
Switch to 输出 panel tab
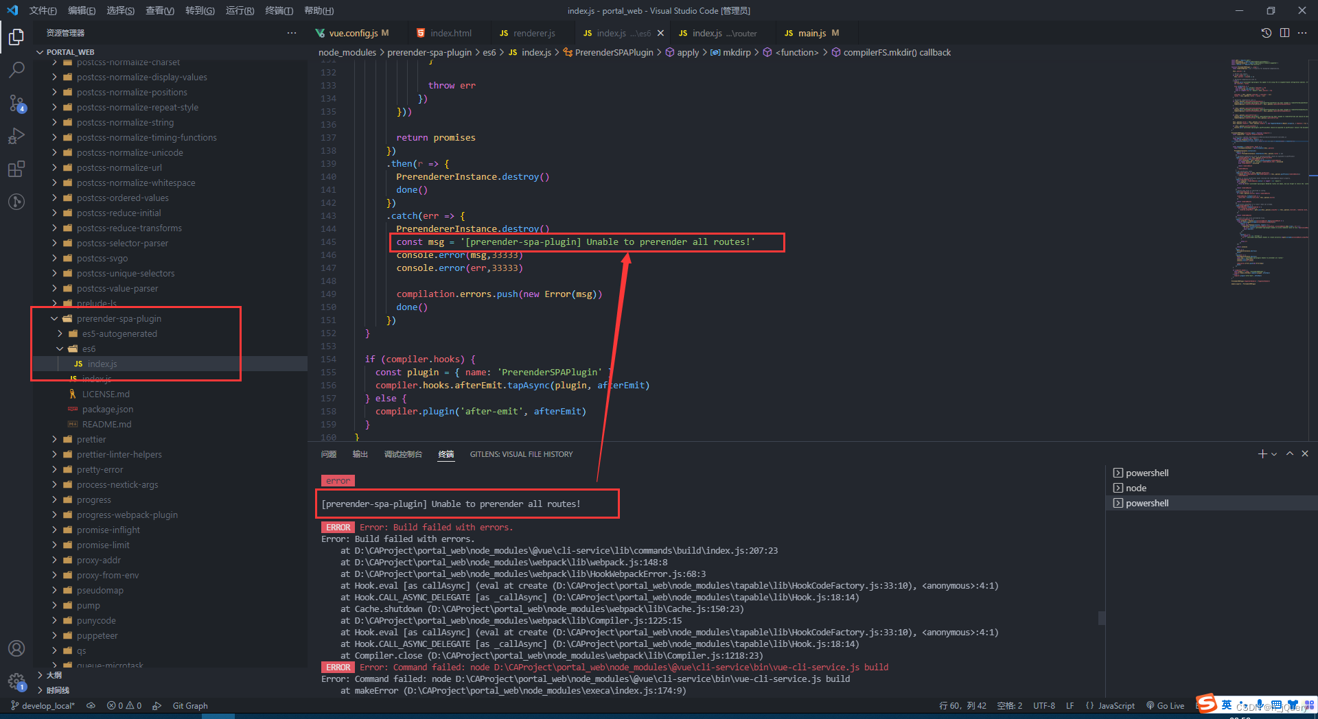(x=360, y=454)
